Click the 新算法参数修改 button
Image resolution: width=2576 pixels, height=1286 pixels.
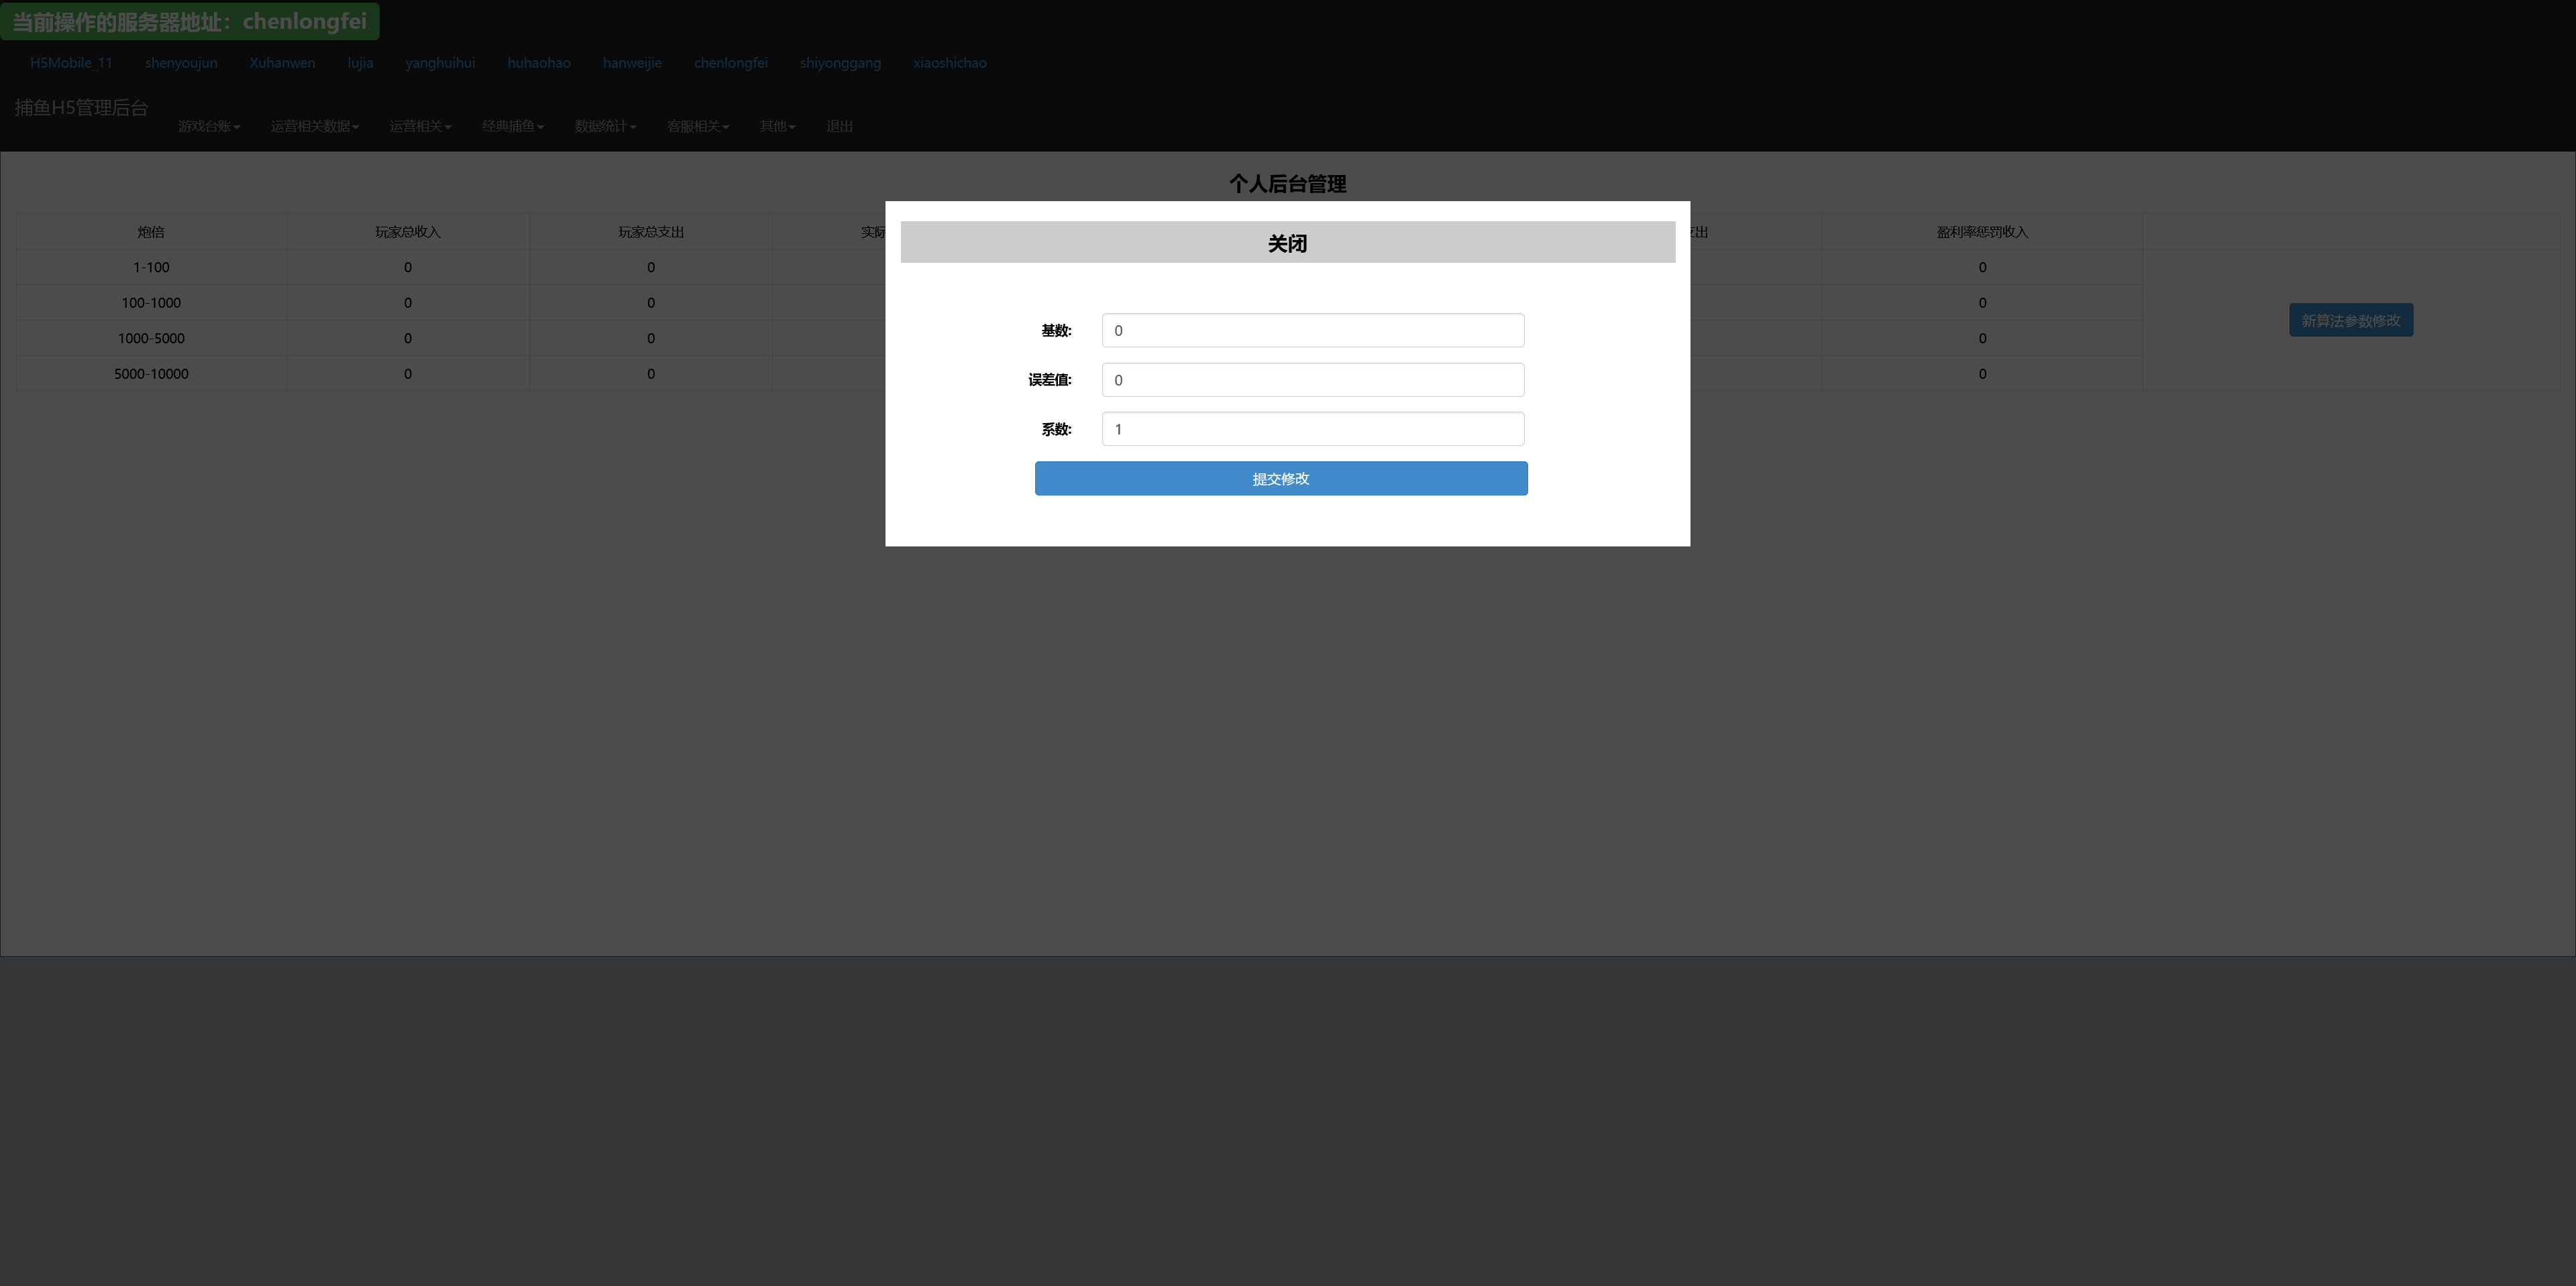pyautogui.click(x=2350, y=320)
